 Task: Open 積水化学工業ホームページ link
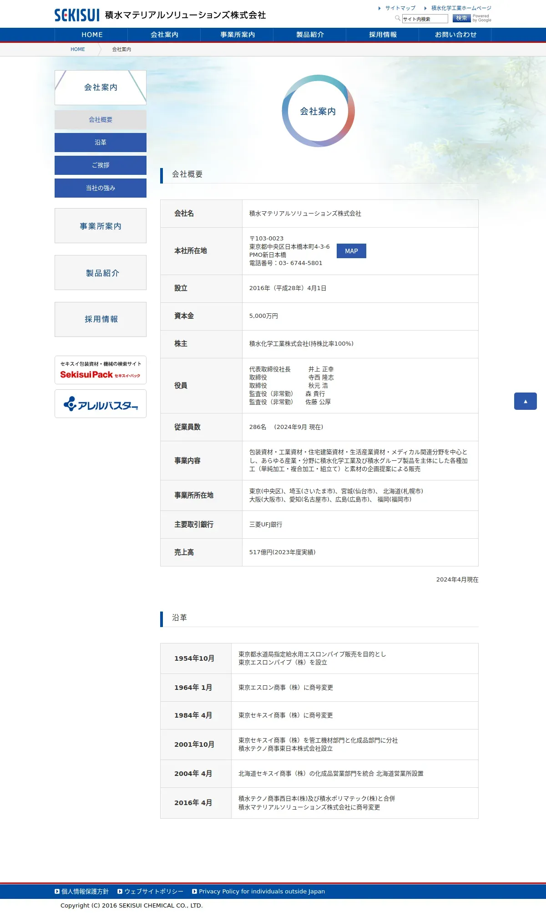click(461, 8)
